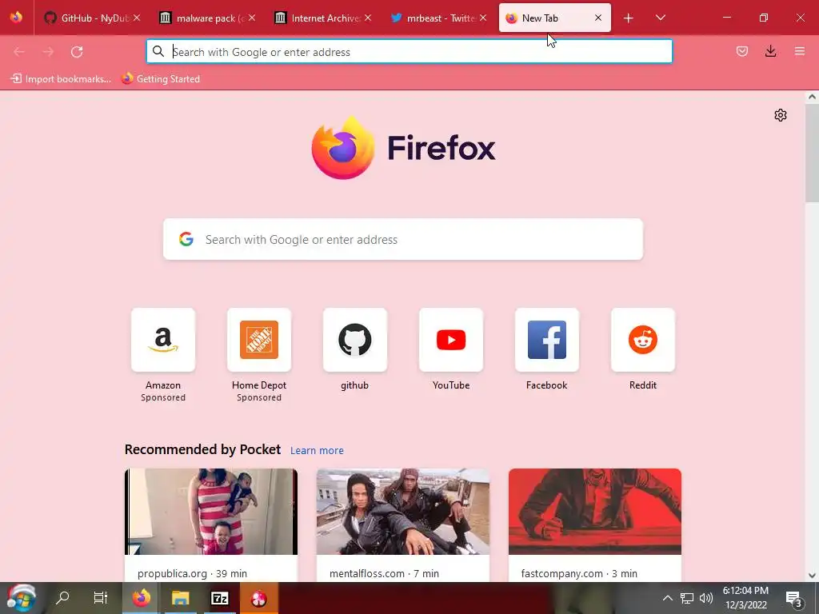Screen dimensions: 819x614
Task: Open 7-Zip from taskbar
Action: (x=220, y=598)
